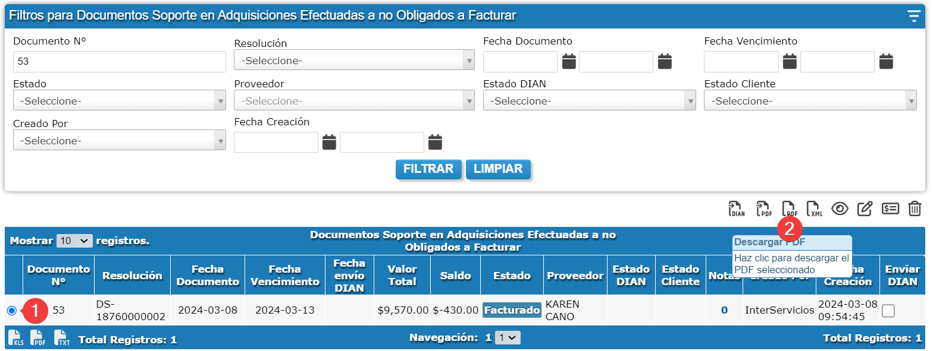
Task: Export the table using the XLS icon
Action: 15,339
